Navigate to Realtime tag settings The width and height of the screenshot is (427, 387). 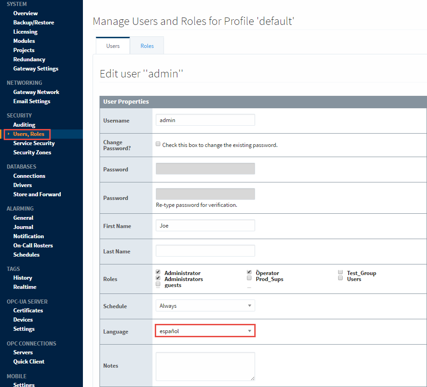click(25, 287)
